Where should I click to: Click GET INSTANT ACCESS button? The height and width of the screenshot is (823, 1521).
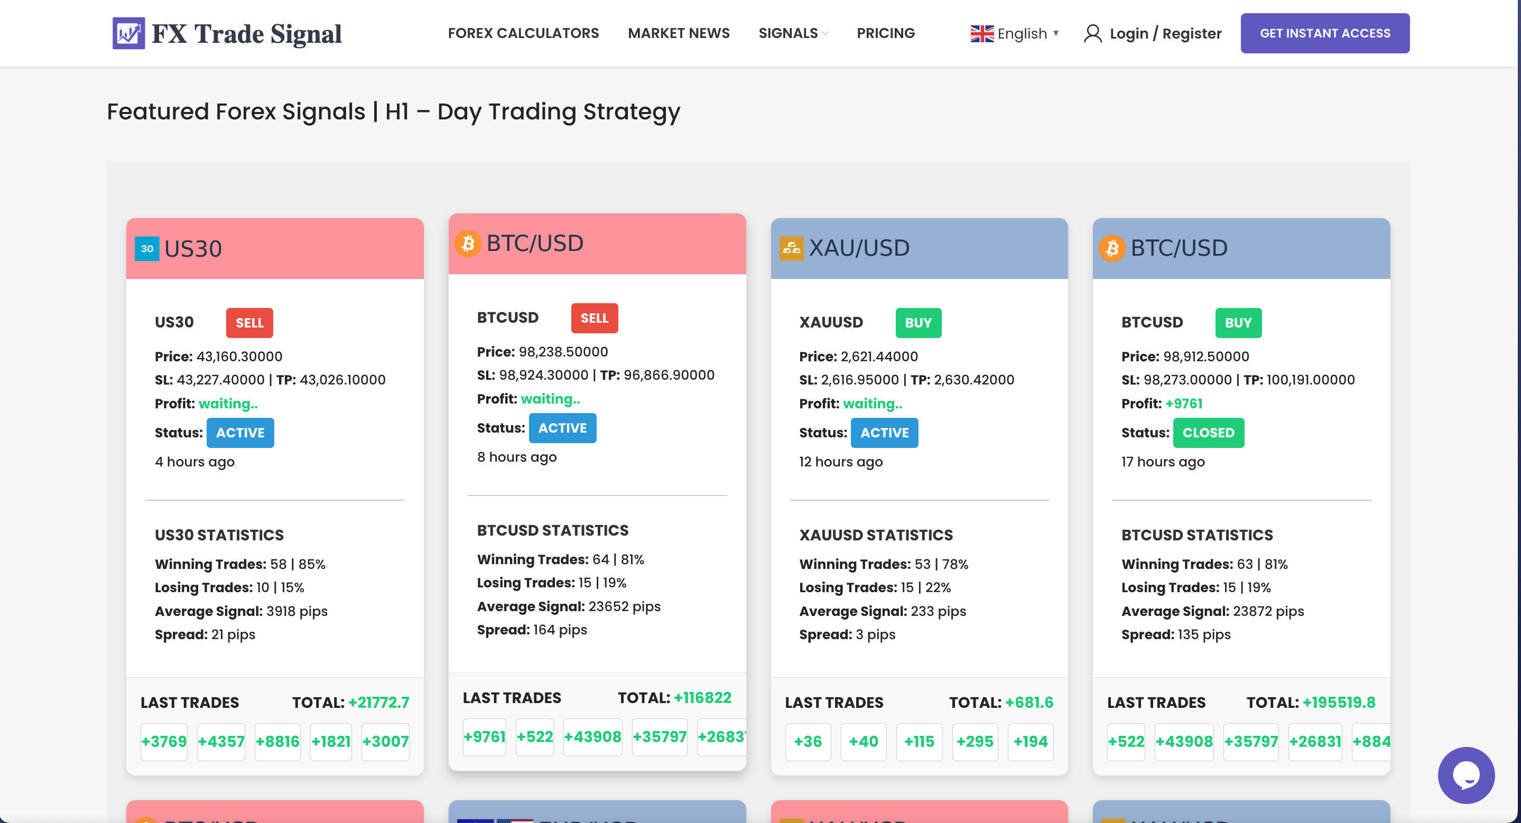1324,33
